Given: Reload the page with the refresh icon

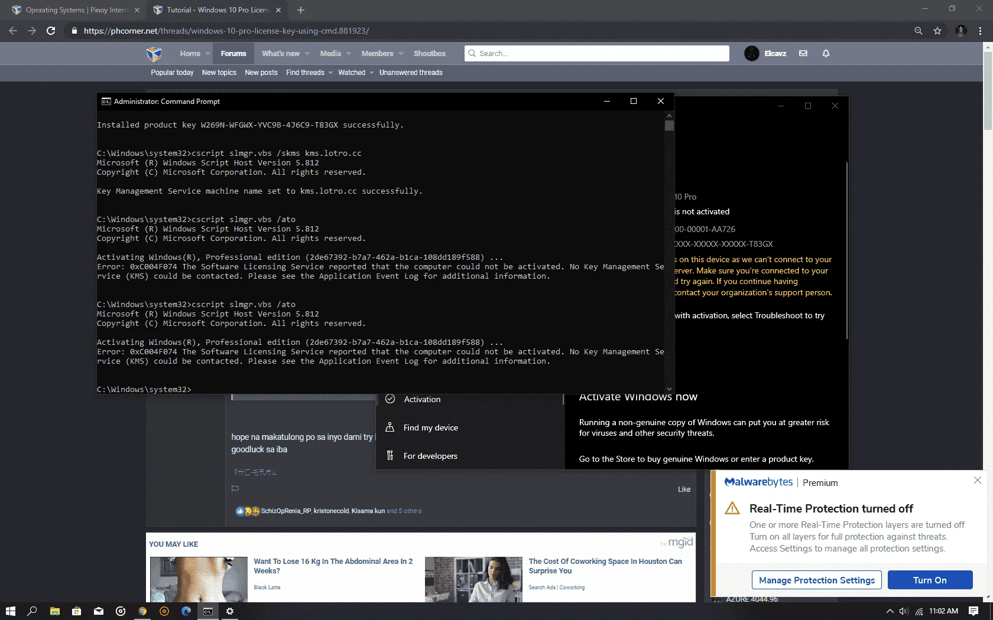Looking at the screenshot, I should [51, 31].
